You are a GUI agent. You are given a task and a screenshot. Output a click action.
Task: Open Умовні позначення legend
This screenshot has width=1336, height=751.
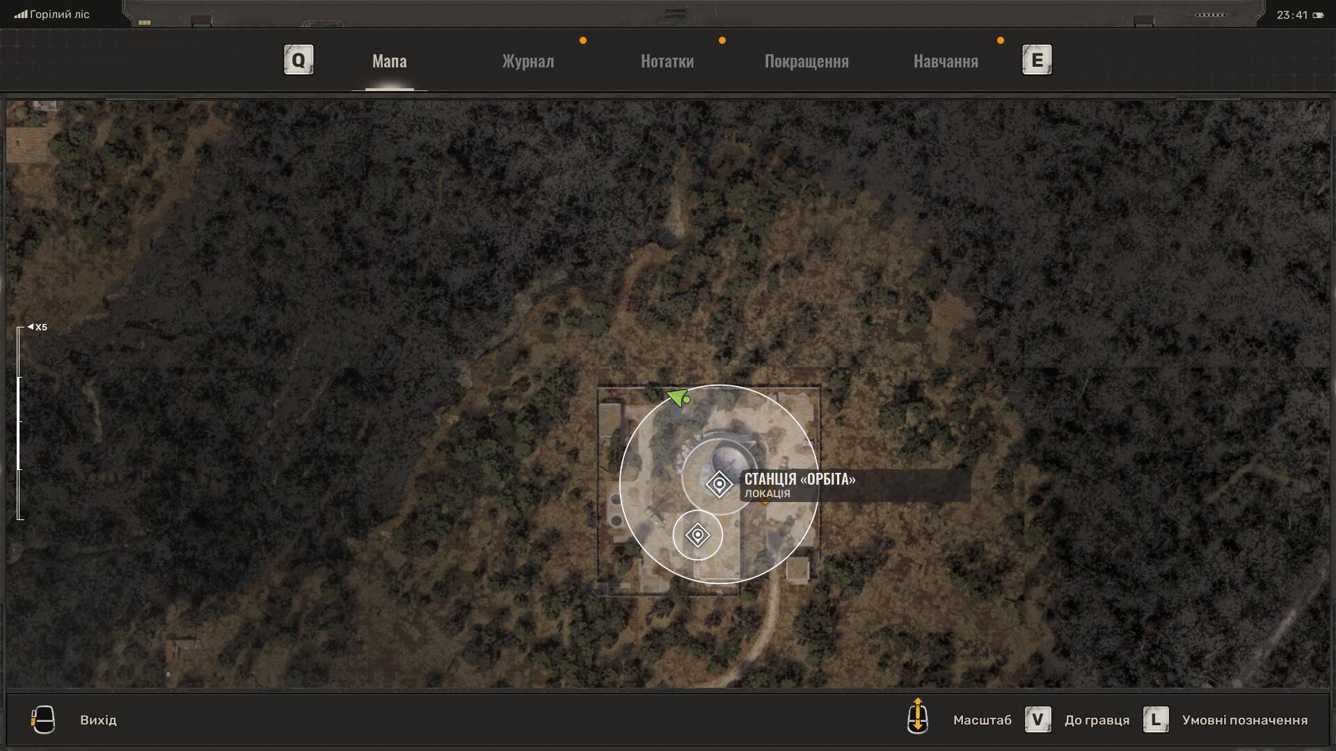[1244, 720]
